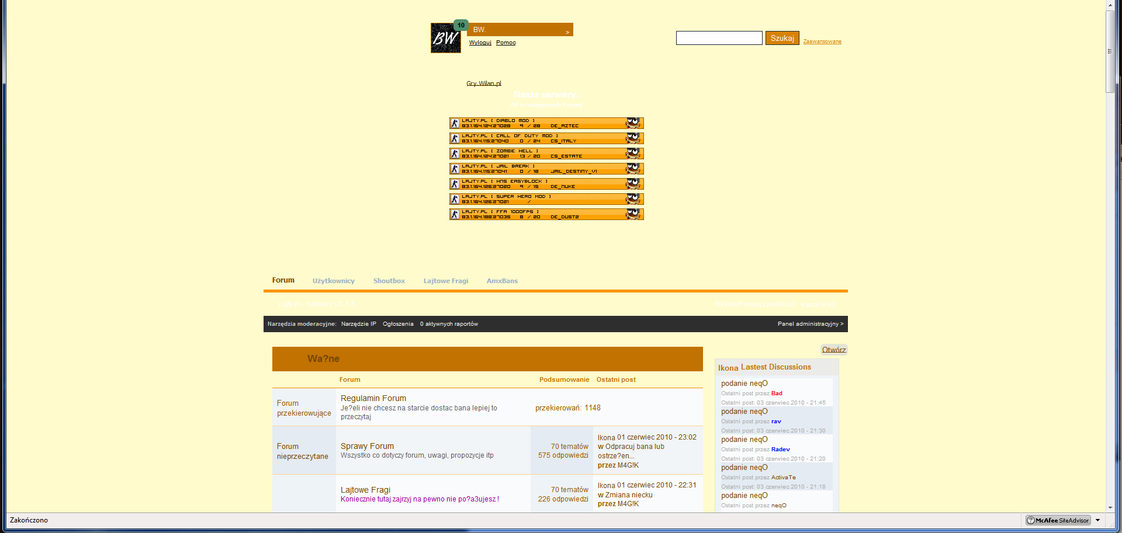
Task: Click the search text input field
Action: point(719,38)
